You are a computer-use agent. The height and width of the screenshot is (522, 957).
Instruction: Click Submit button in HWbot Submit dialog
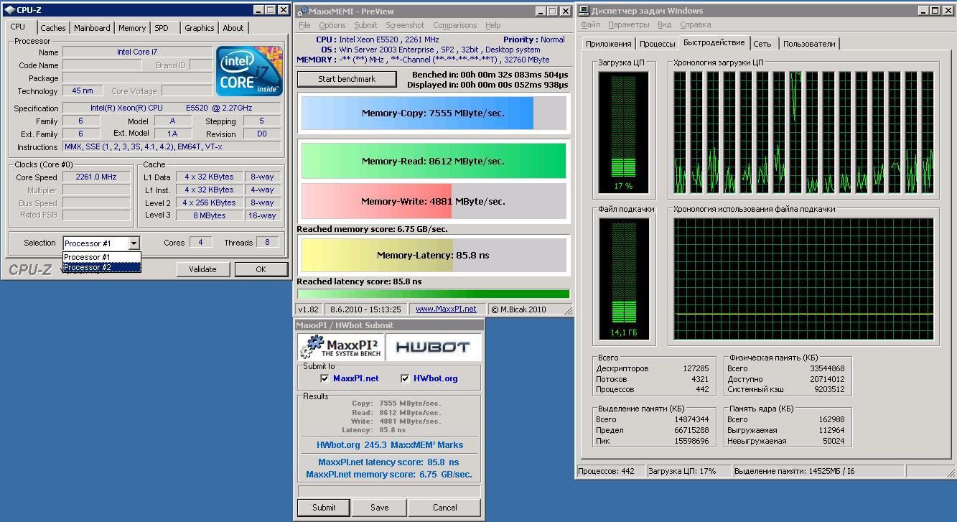[x=324, y=507]
